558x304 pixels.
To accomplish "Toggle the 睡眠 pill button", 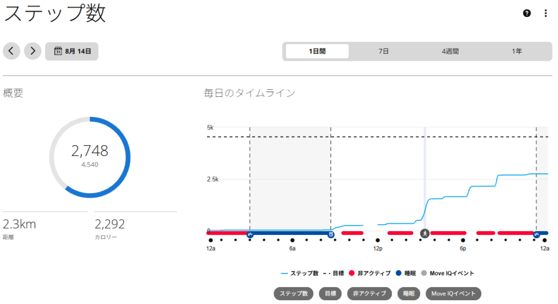I will point(409,293).
